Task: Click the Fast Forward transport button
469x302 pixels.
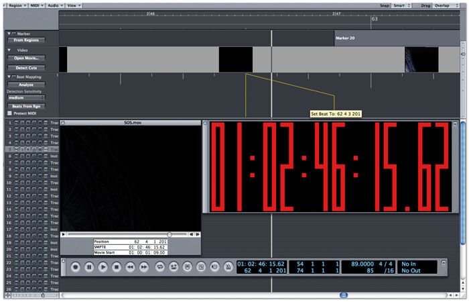Action: tap(144, 266)
